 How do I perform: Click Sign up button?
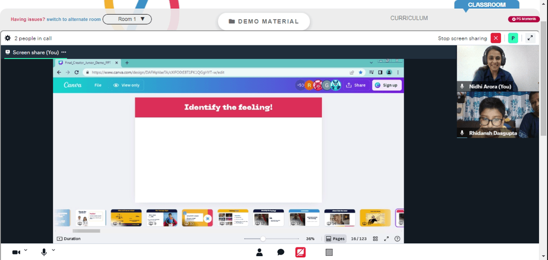coord(387,85)
